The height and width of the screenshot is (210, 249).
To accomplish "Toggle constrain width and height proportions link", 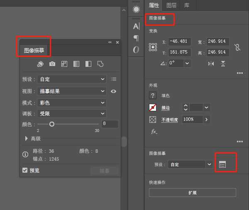I will click(237, 47).
